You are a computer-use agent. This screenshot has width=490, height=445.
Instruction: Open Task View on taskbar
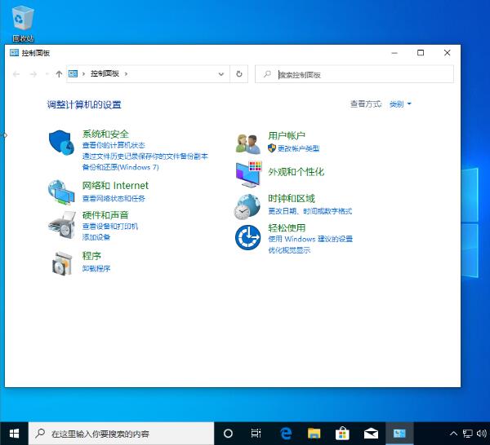(x=256, y=434)
